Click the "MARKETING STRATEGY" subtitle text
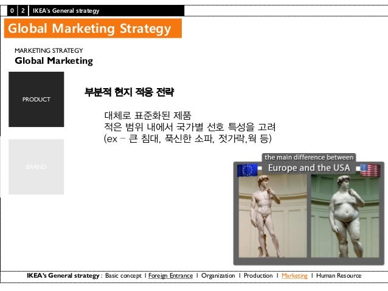Viewport: 388px width, 291px height. click(49, 50)
